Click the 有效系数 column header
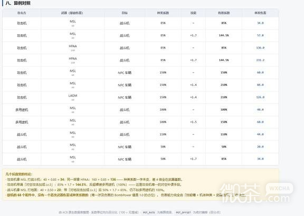Viewport: 304px width, 216px height. (224, 13)
